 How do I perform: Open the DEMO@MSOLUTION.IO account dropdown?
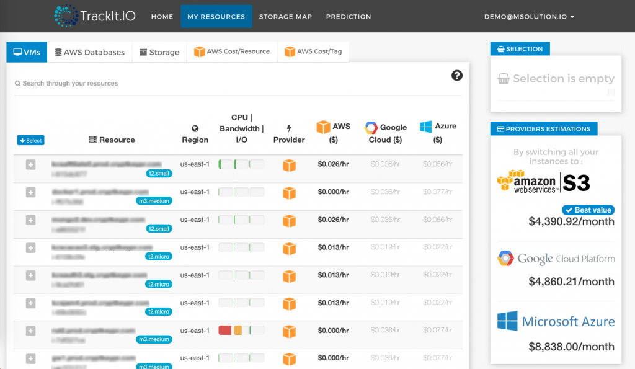(x=529, y=17)
